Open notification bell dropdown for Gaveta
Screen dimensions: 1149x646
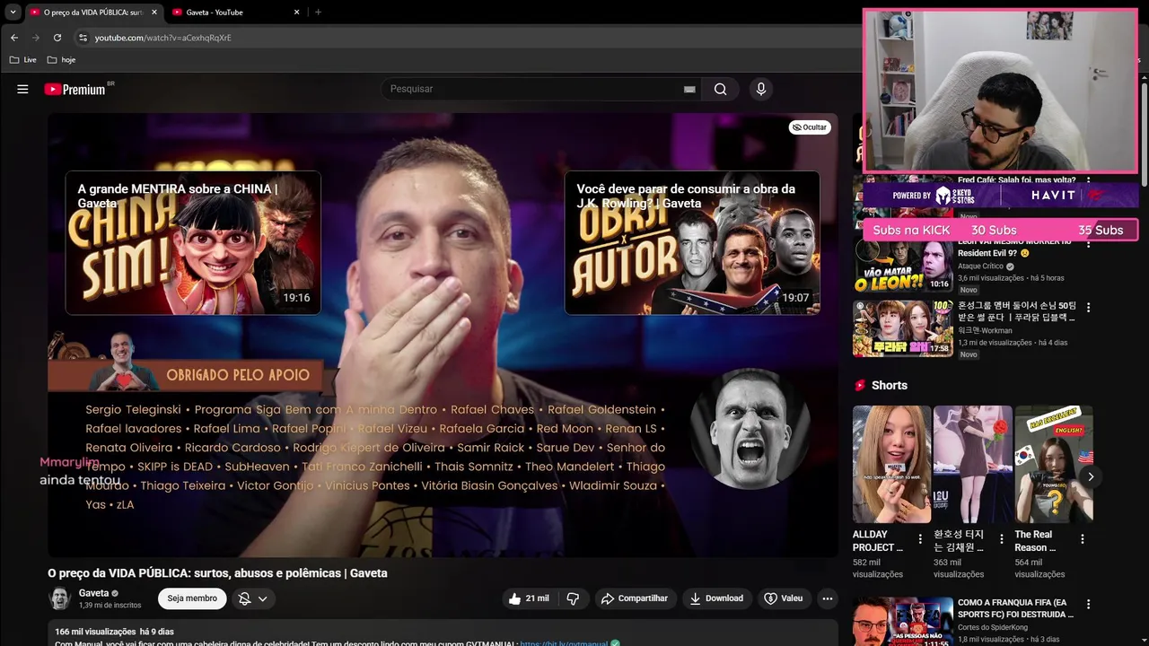pos(252,598)
